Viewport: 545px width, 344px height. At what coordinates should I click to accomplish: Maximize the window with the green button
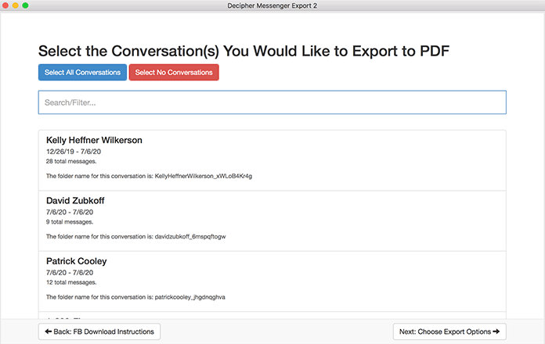(x=25, y=5)
